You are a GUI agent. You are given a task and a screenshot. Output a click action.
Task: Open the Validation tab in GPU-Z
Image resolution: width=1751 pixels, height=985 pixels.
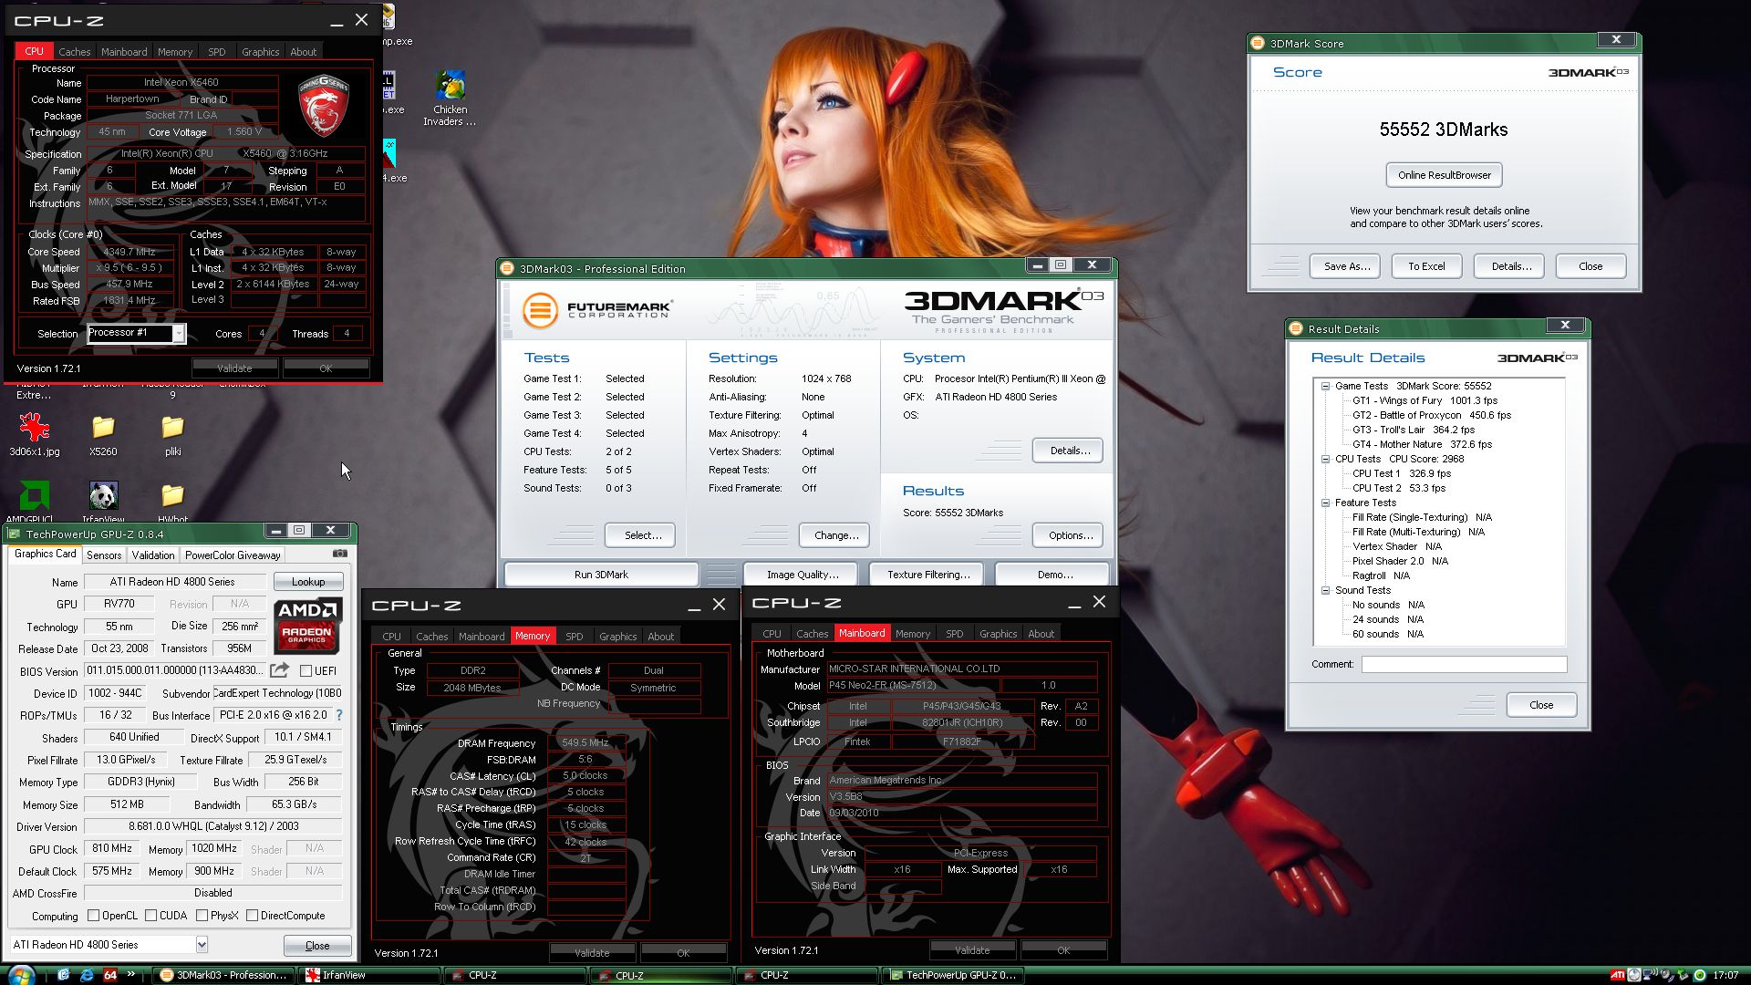pos(153,555)
